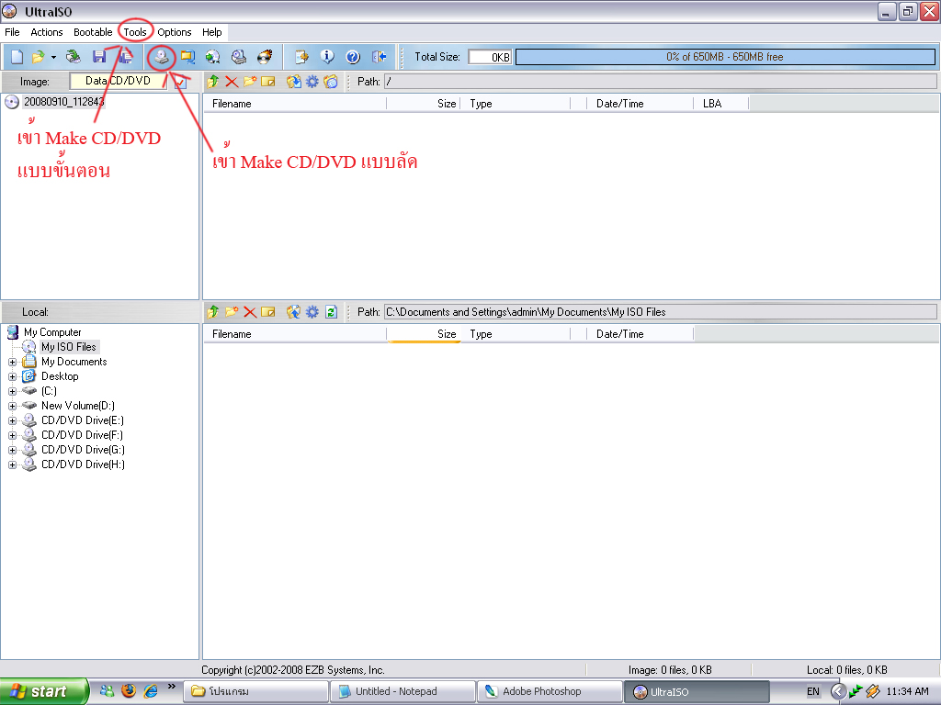This screenshot has width=941, height=705.
Task: Select the My Computer tree node
Action: coord(52,332)
